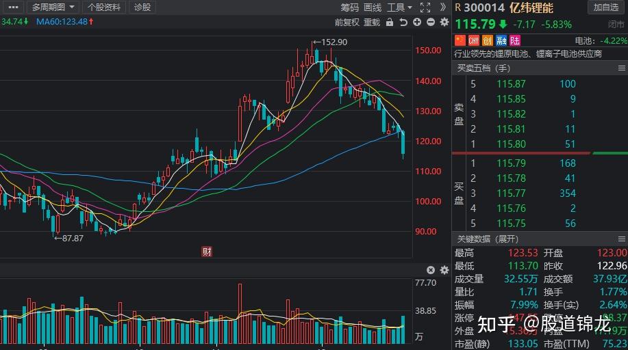This screenshot has width=628, height=350.
Task: Select sell level 4 price 115.85
Action: point(511,99)
